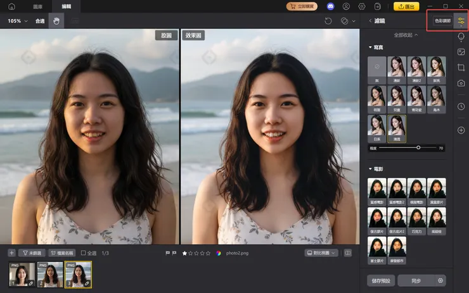Click the camera icon in right sidebar
This screenshot has height=293, width=469.
(x=461, y=83)
